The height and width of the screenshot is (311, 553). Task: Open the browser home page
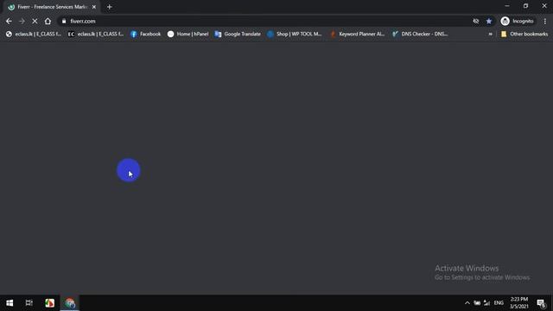coord(48,21)
